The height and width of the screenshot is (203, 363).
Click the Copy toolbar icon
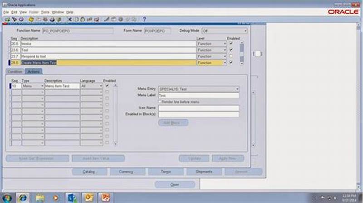76,19
